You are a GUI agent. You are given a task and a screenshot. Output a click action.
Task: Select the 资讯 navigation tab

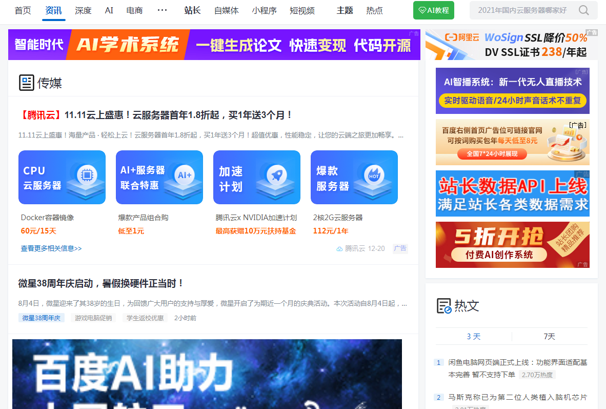tap(53, 10)
